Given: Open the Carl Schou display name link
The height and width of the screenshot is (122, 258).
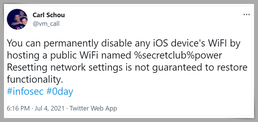Looking at the screenshot, I should coord(49,15).
